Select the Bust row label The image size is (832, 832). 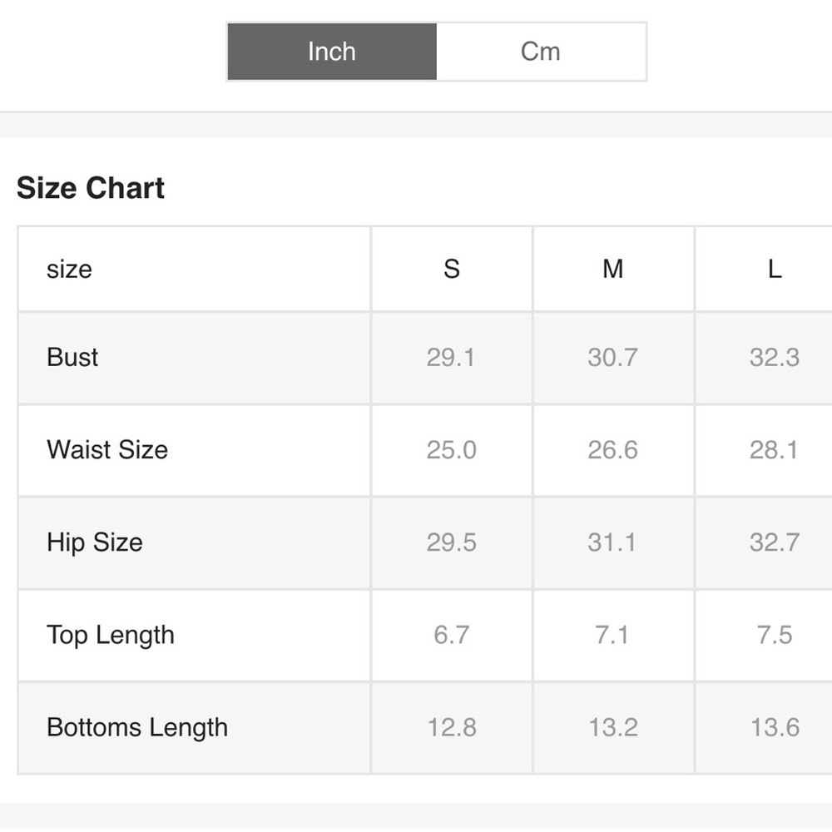pyautogui.click(x=72, y=357)
